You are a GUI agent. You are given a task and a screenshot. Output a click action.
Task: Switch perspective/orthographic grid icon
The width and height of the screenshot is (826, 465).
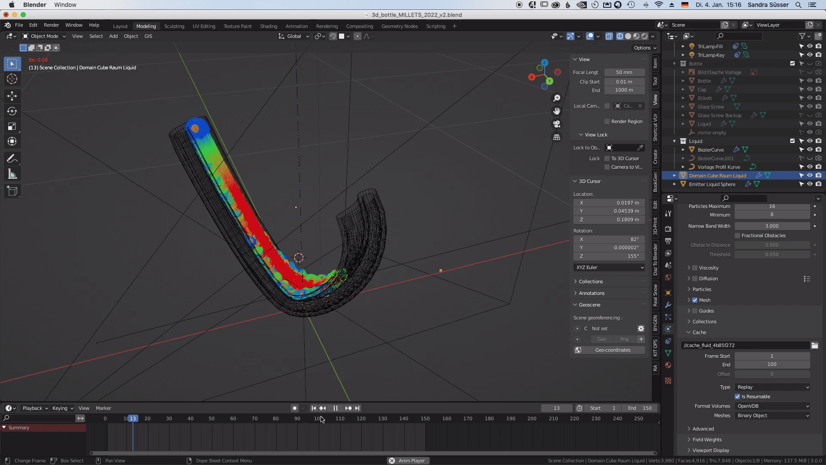(x=557, y=137)
